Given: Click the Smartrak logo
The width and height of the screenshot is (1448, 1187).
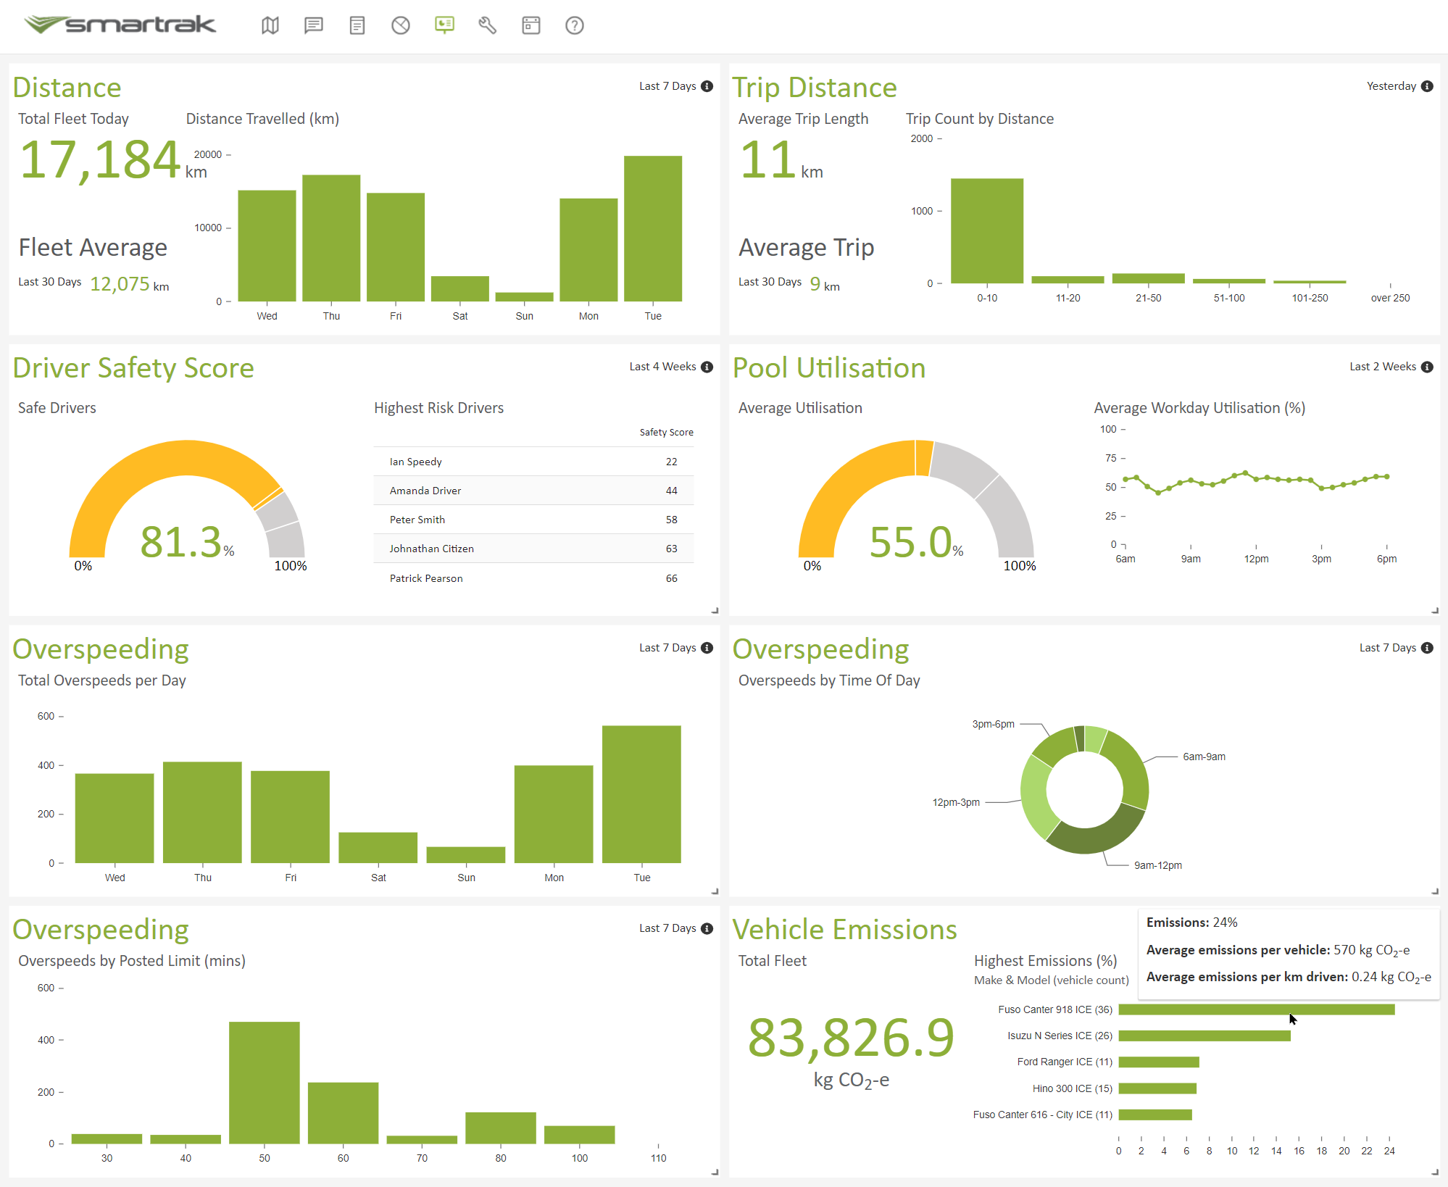Looking at the screenshot, I should (120, 25).
